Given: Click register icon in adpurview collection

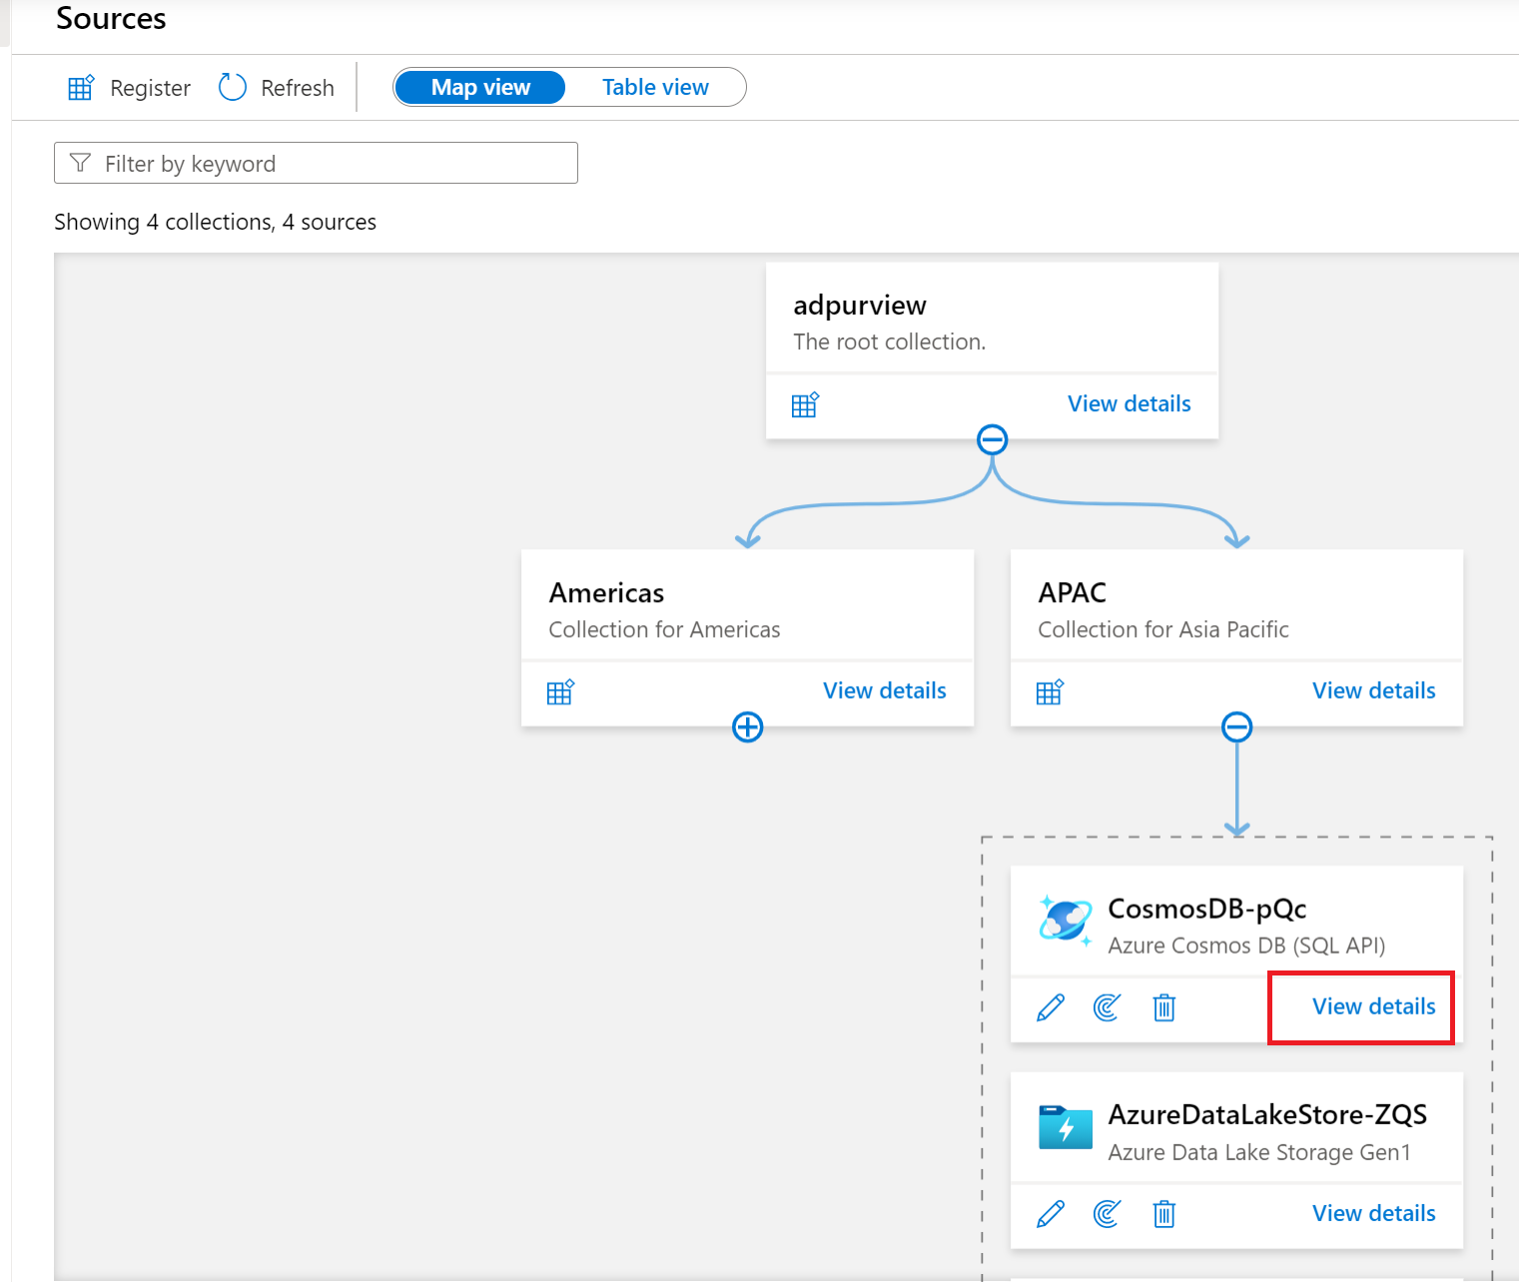Looking at the screenshot, I should [805, 404].
